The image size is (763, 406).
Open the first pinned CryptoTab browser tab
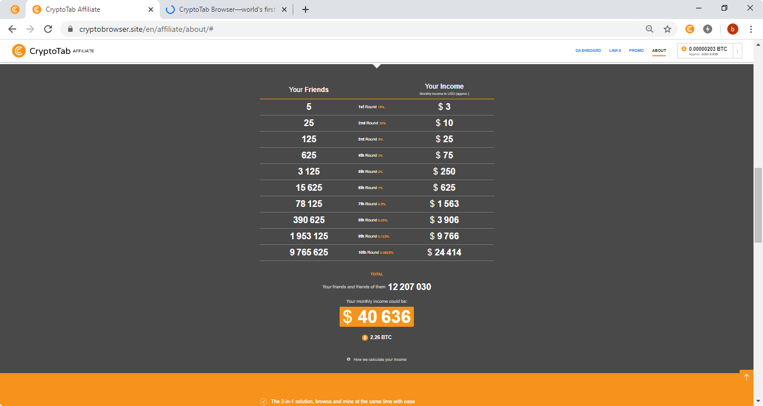tap(15, 9)
